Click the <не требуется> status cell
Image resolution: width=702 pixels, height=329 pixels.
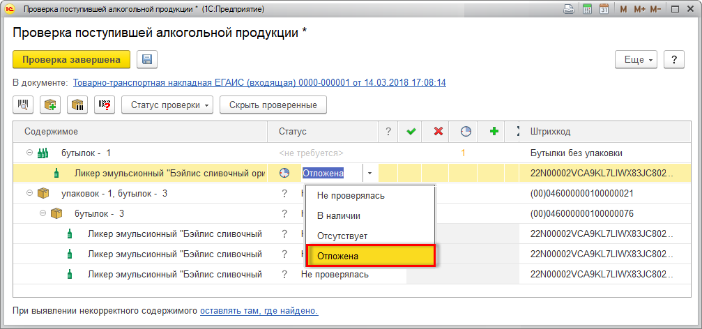(x=311, y=153)
